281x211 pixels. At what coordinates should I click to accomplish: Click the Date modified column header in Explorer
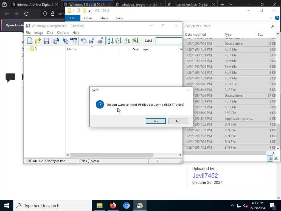tap(203, 35)
